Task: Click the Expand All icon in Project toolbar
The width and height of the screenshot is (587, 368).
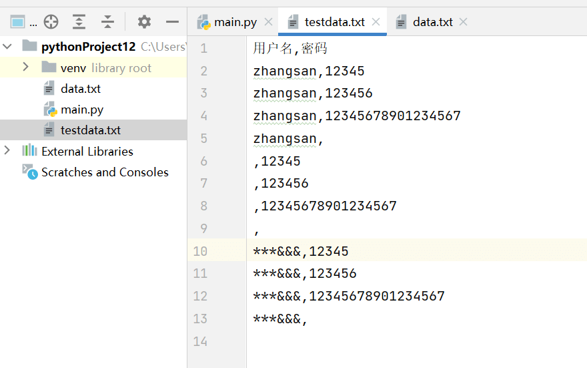Action: pos(79,22)
